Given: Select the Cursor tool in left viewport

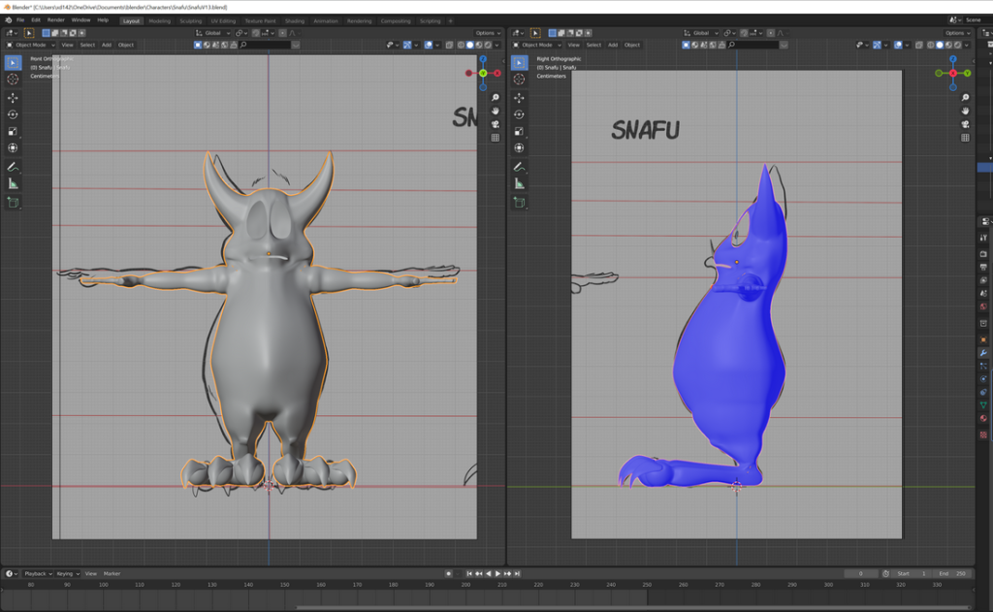Looking at the screenshot, I should 13,80.
